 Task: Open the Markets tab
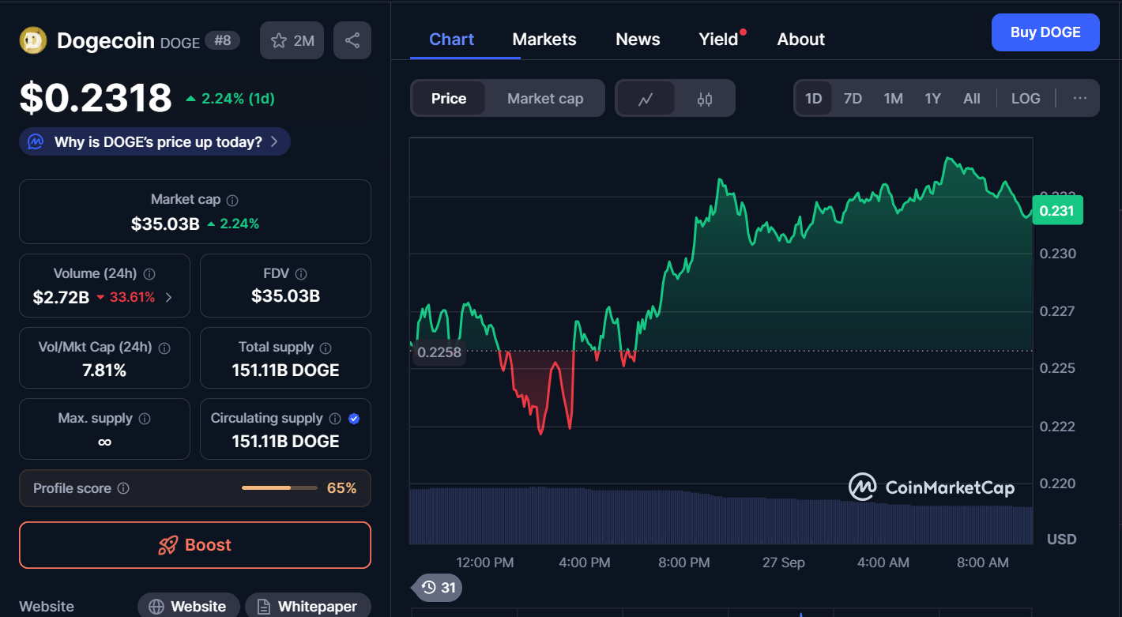[x=544, y=40]
